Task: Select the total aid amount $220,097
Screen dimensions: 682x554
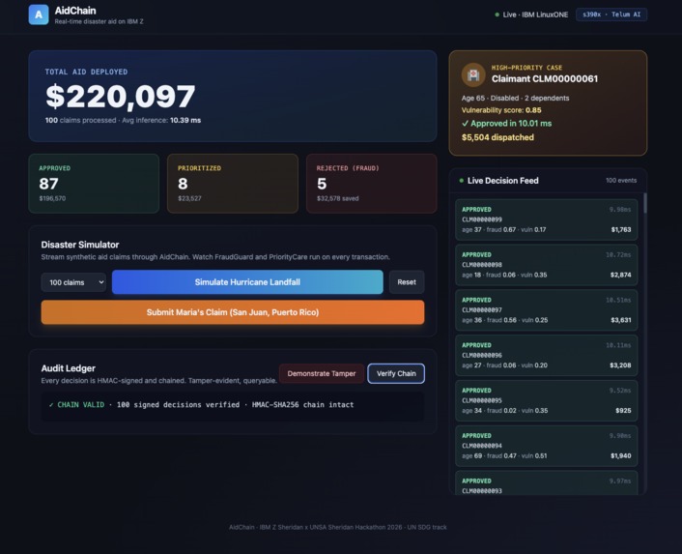Action: (121, 96)
